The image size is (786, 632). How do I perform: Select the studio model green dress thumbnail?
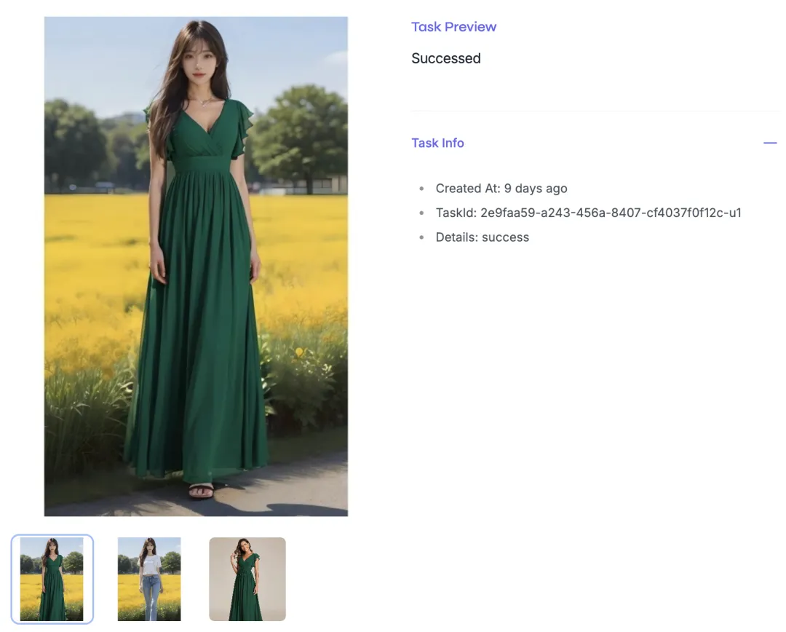[x=247, y=579]
